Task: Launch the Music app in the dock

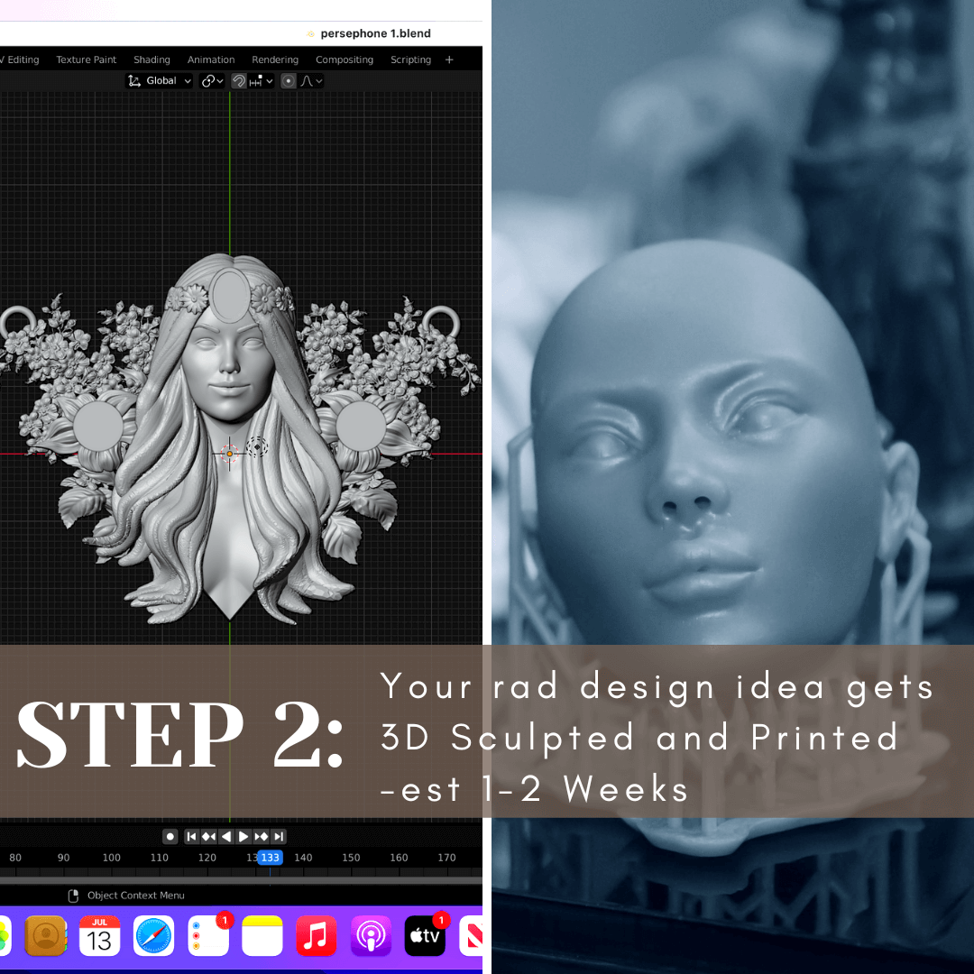Action: point(316,936)
